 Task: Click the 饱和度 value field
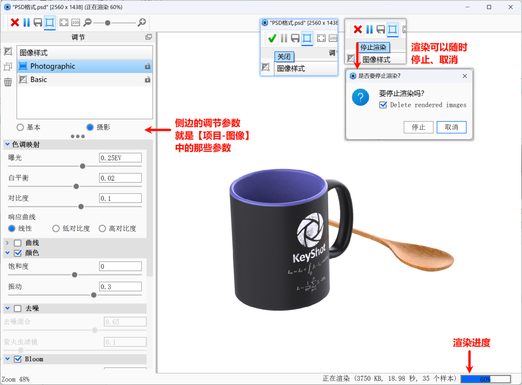(x=120, y=266)
